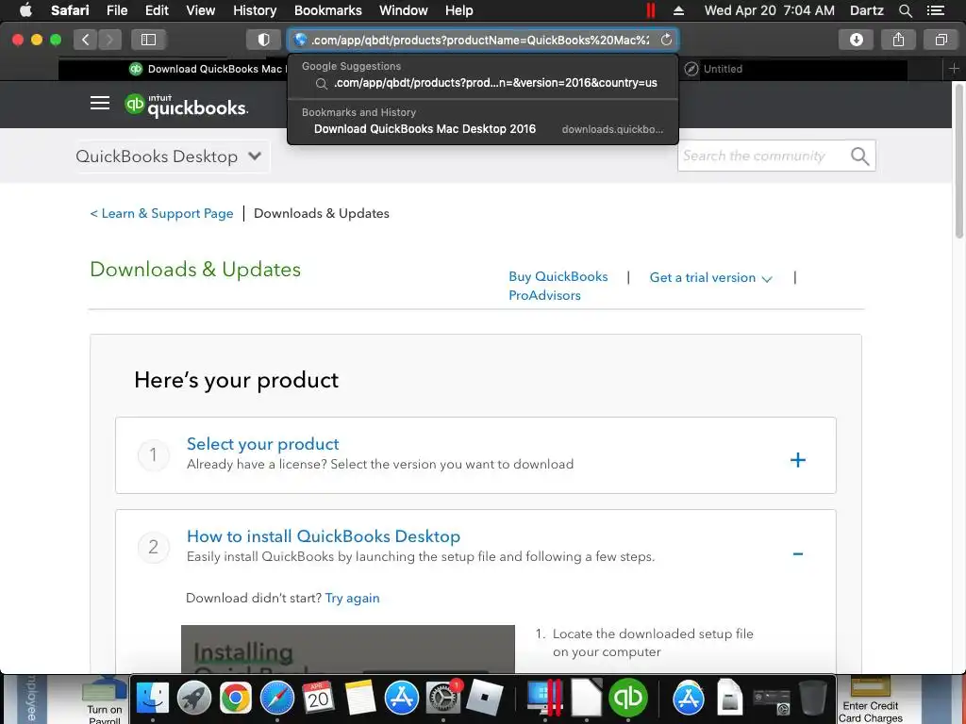
Task: Go back using the Safari back arrow
Action: coord(86,40)
